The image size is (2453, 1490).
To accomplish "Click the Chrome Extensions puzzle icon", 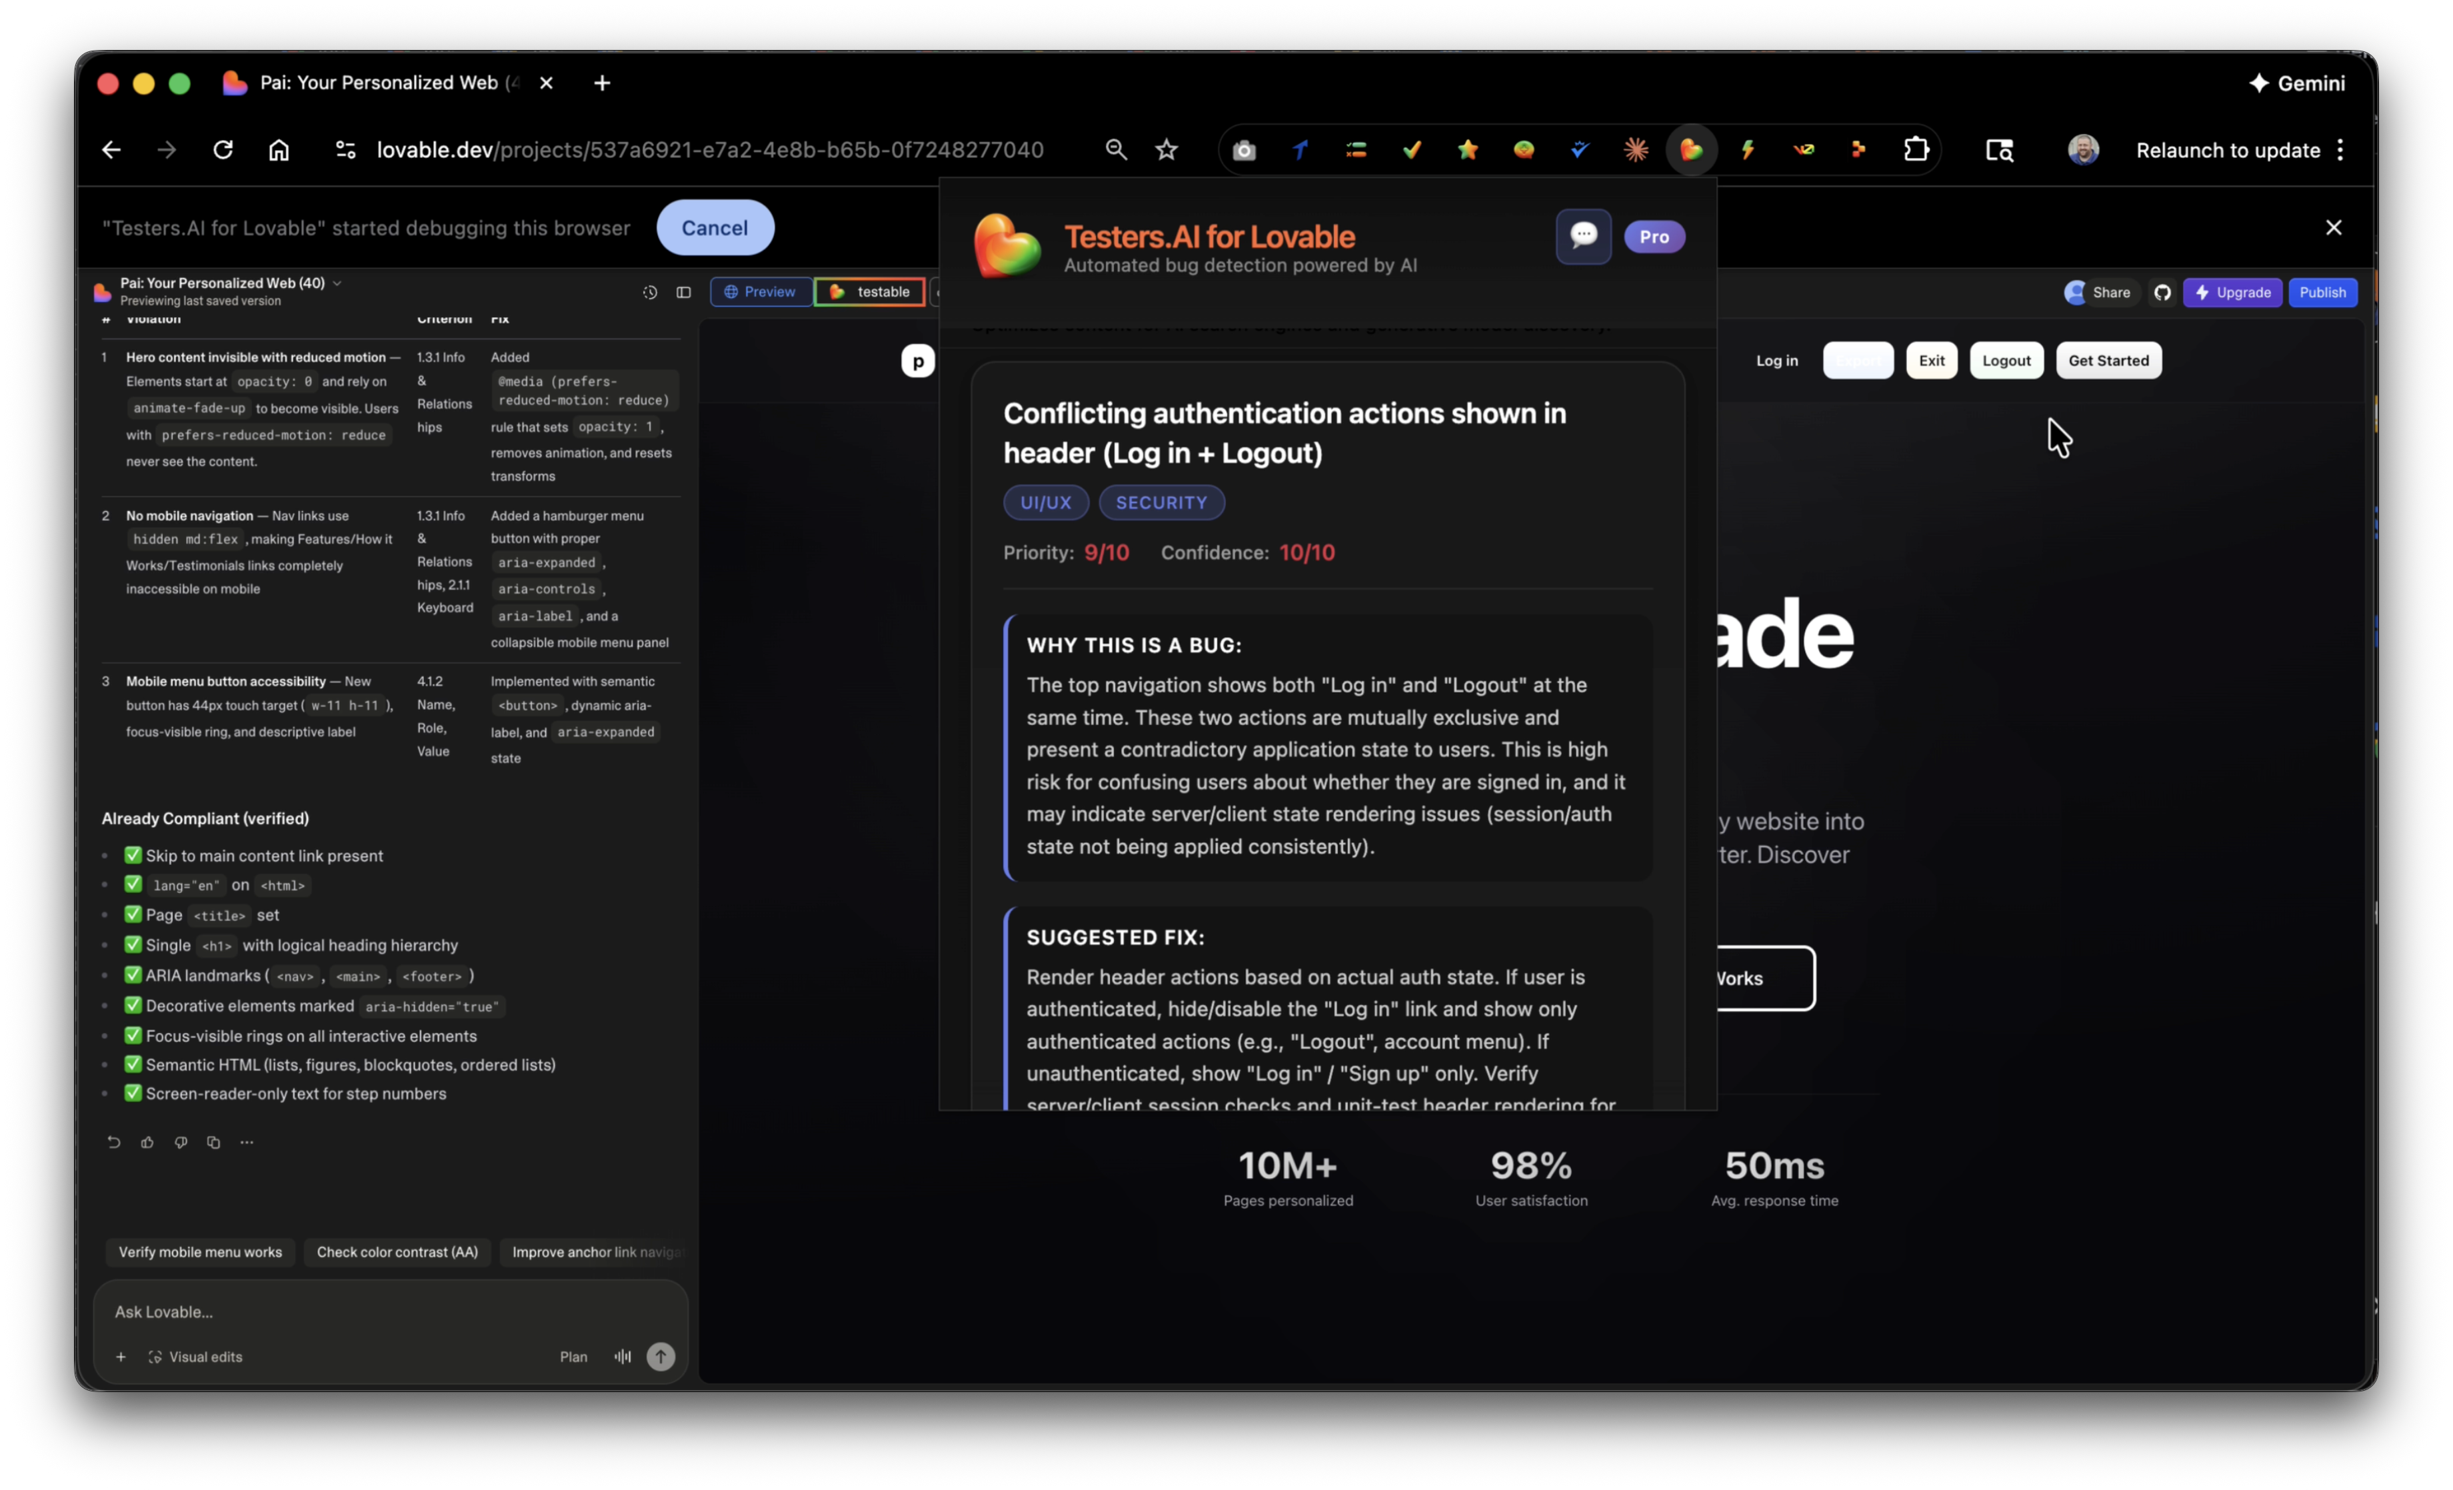I will pyautogui.click(x=1916, y=151).
